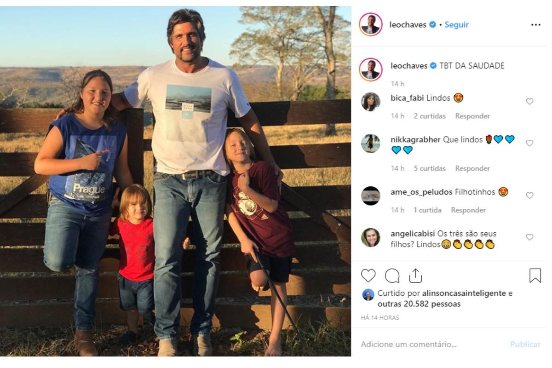Share the post with the share icon
The image size is (552, 368).
pyautogui.click(x=415, y=276)
